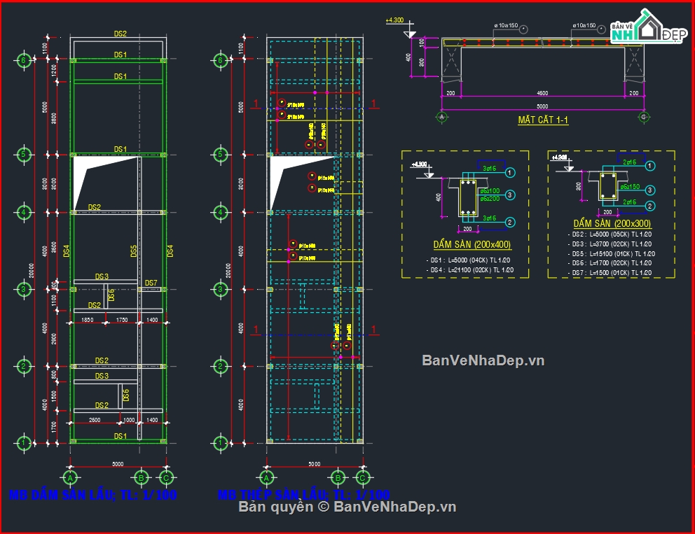This screenshot has width=695, height=534.
Task: Select grid bubble 6 on left beam plan
Action: [23, 60]
